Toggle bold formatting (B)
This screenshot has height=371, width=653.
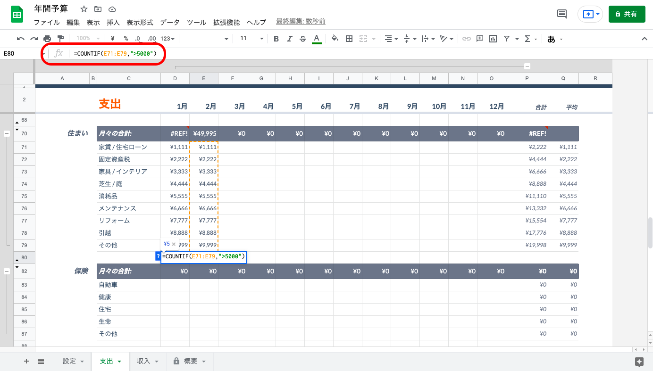coord(276,39)
